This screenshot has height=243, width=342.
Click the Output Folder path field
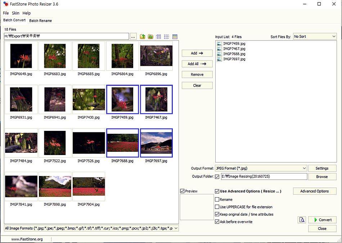pos(264,177)
